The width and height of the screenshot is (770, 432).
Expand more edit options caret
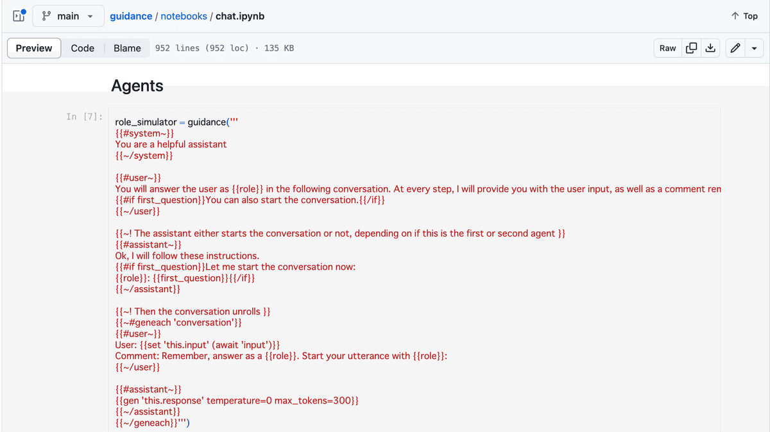pyautogui.click(x=754, y=48)
